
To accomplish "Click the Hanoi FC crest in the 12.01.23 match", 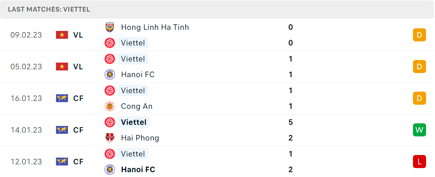I will coord(109,170).
